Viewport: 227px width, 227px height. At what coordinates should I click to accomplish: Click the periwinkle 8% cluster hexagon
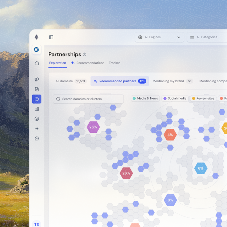[x=170, y=200]
